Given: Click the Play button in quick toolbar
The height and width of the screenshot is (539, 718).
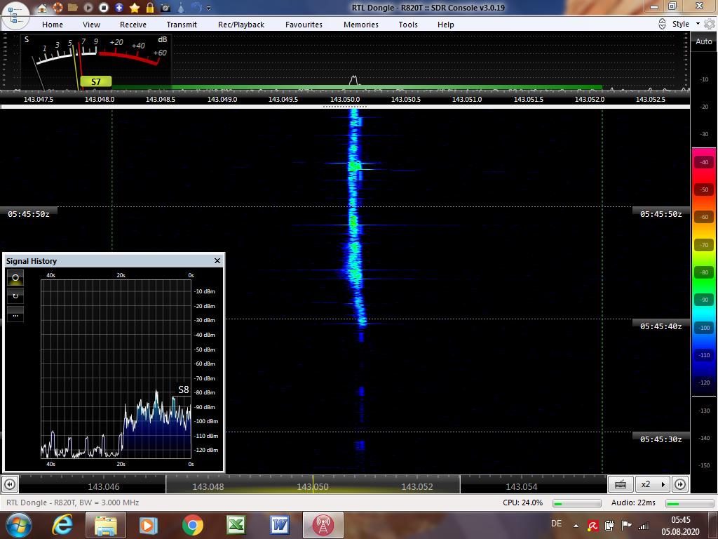Looking at the screenshot, I should tap(88, 7).
